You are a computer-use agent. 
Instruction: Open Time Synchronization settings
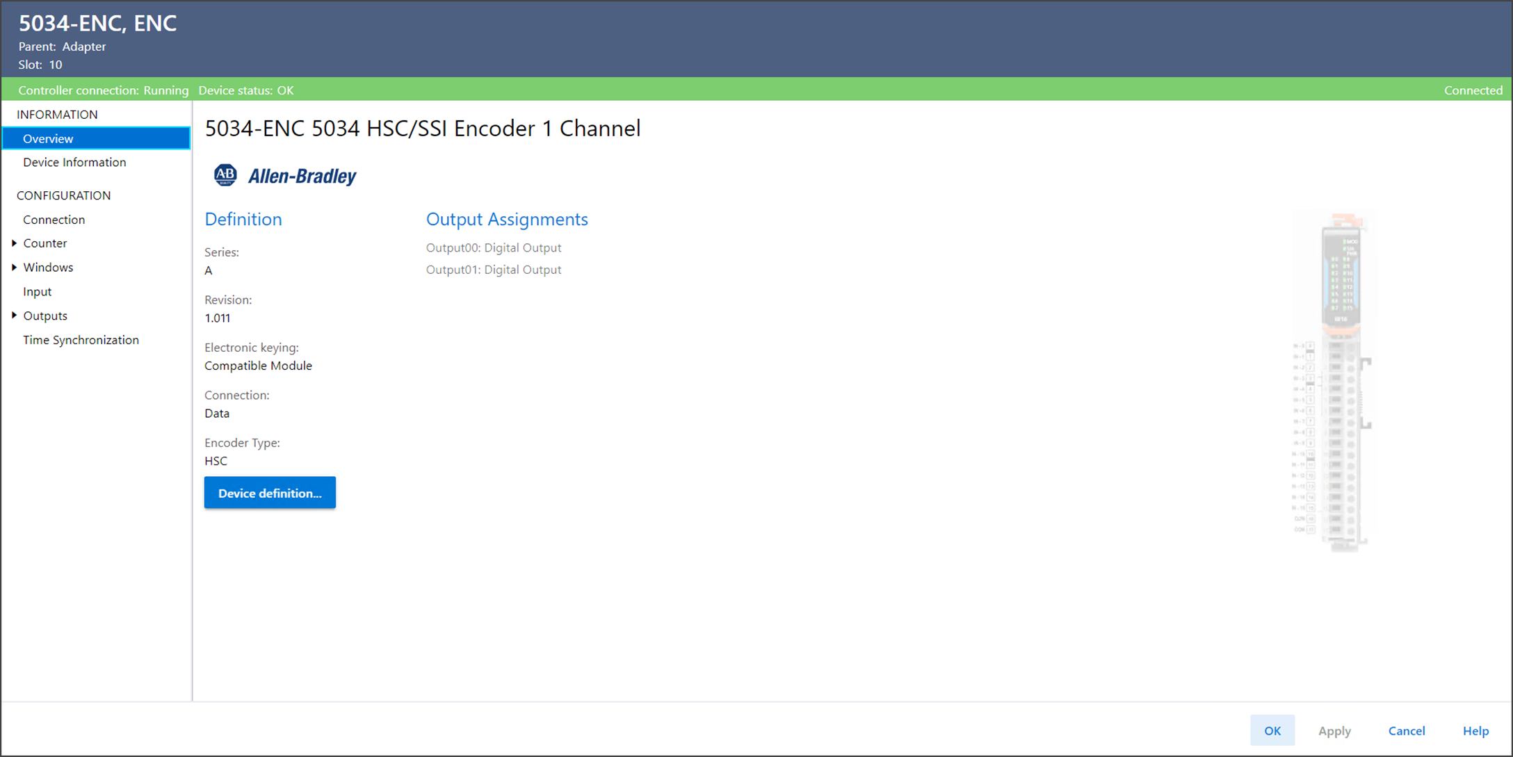point(81,340)
